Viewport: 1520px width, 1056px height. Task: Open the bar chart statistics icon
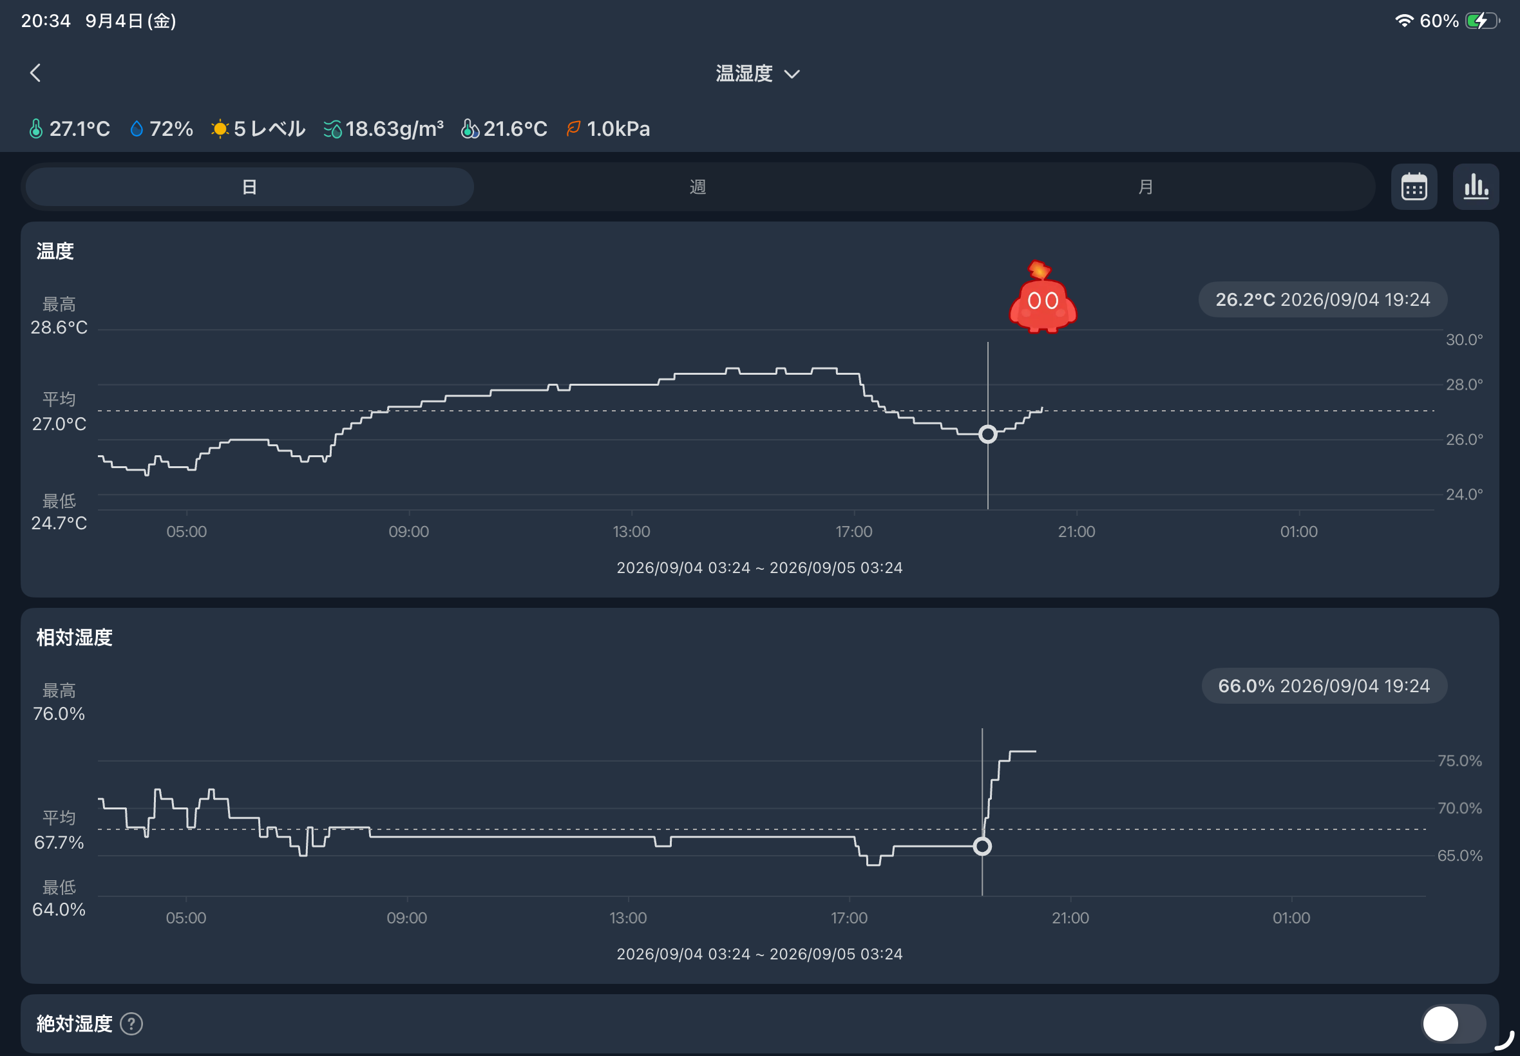click(x=1475, y=187)
